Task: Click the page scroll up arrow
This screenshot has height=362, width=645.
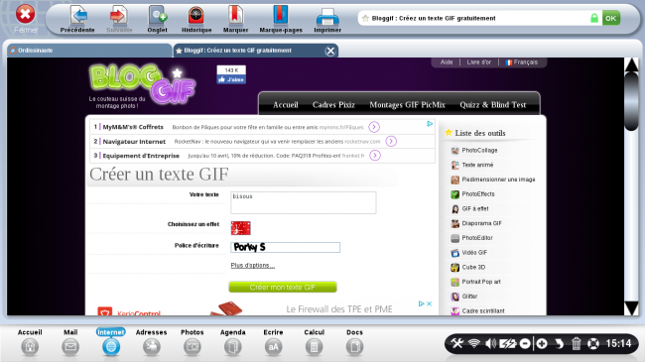Action: pos(631,64)
